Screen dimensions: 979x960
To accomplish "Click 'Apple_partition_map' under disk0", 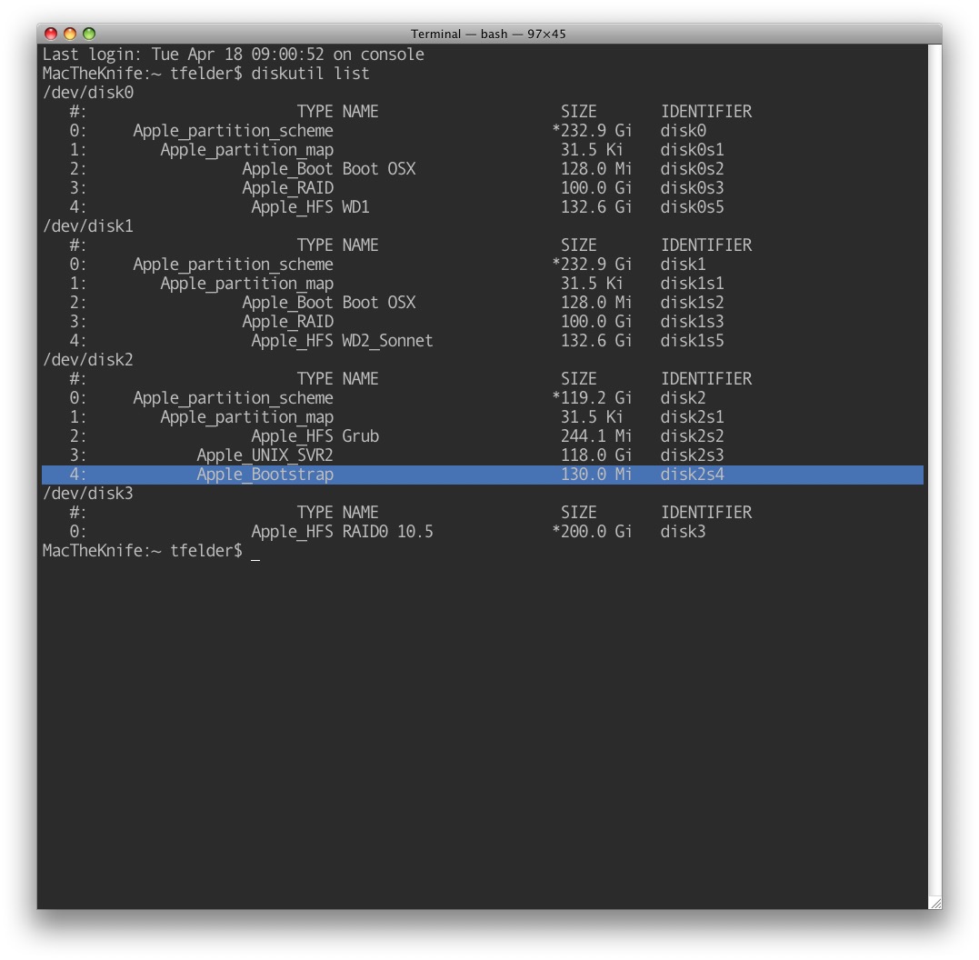I will pyautogui.click(x=246, y=150).
